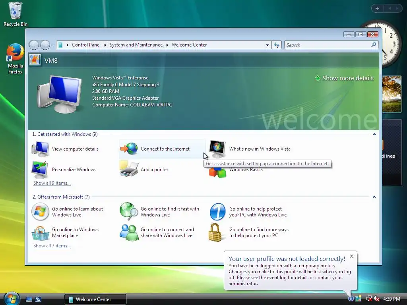Image resolution: width=407 pixels, height=305 pixels.
Task: Close the user profile notification balloon
Action: click(x=351, y=256)
